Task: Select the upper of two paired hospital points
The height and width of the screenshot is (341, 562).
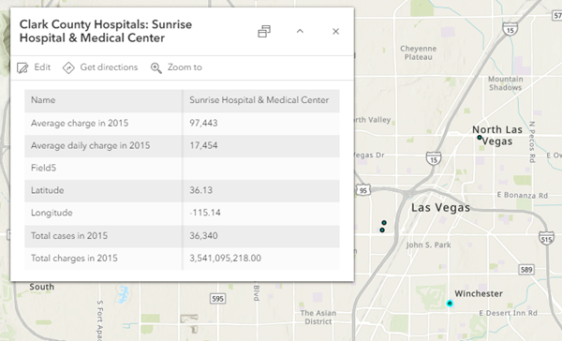Action: point(384,223)
